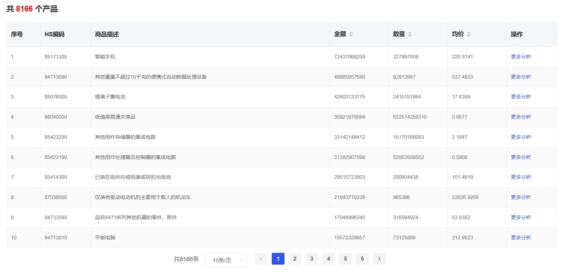This screenshot has width=563, height=272.
Task: Click 共8166条 total count text
Action: [186, 259]
